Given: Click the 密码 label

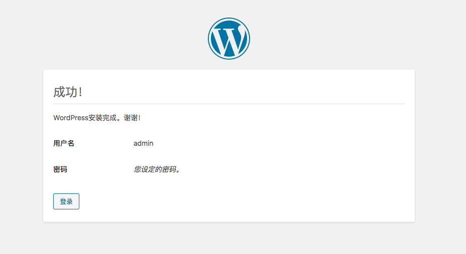Looking at the screenshot, I should [60, 169].
